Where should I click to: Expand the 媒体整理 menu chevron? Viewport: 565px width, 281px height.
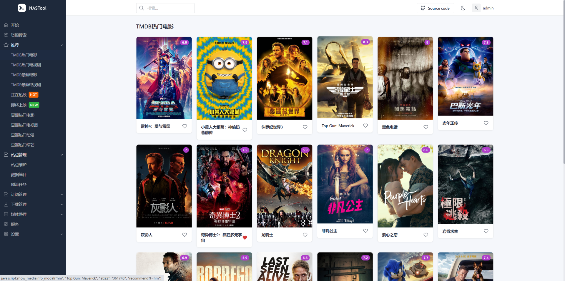point(62,214)
